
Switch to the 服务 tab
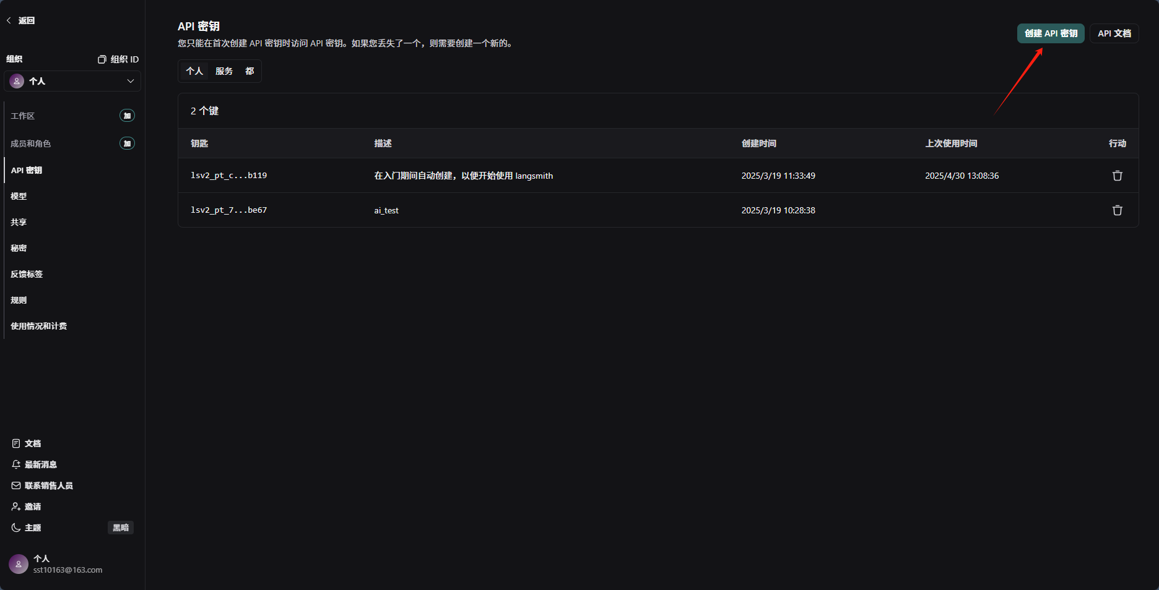coord(224,71)
